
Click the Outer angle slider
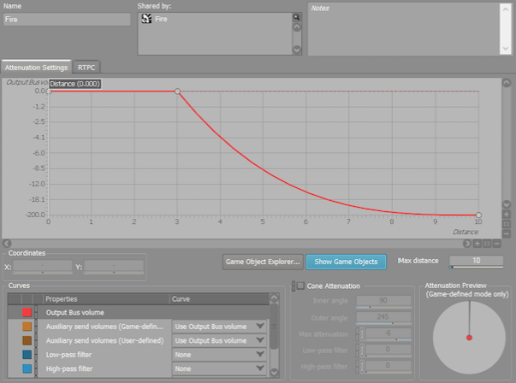(x=383, y=323)
